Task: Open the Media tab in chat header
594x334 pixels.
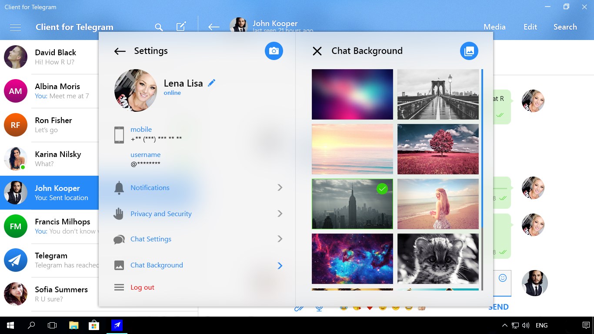Action: [x=494, y=27]
